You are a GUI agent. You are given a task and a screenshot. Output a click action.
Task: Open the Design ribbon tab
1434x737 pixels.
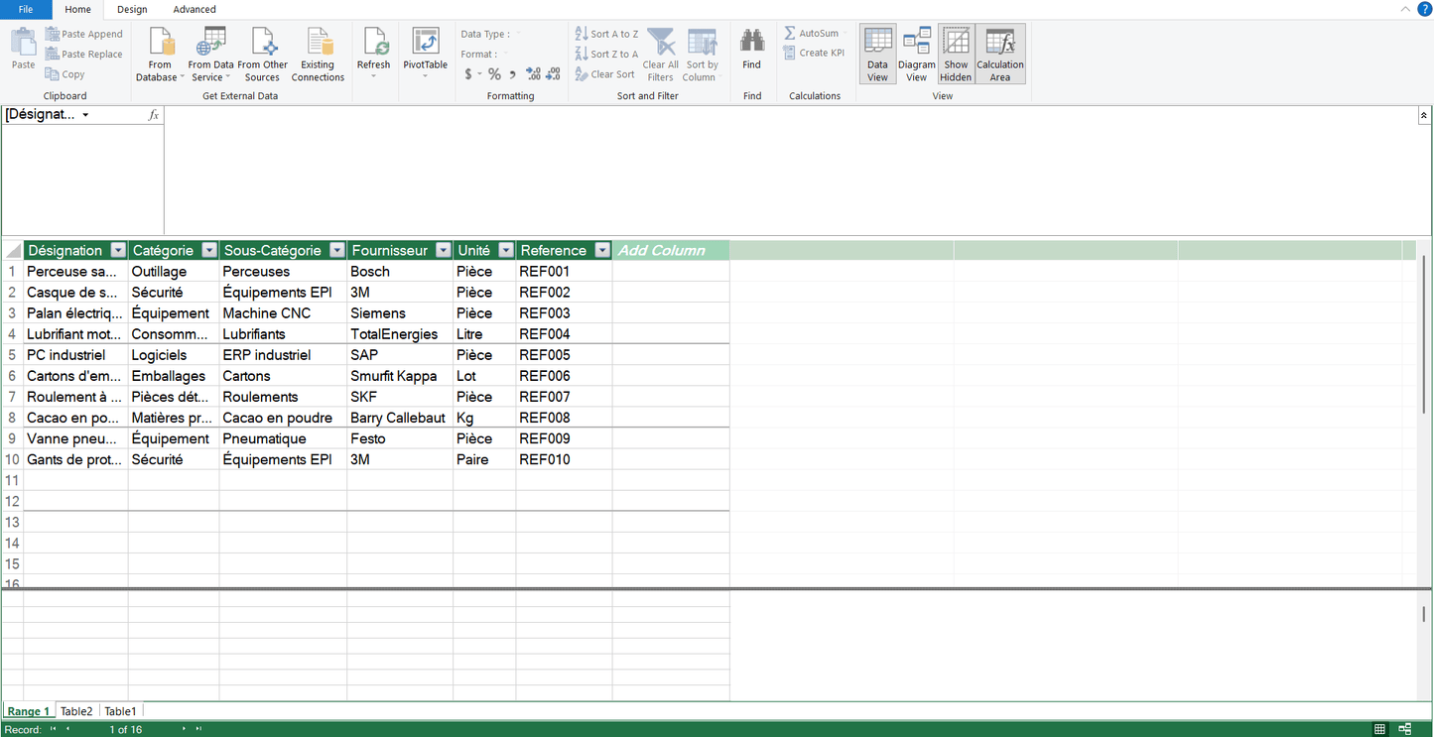(132, 10)
